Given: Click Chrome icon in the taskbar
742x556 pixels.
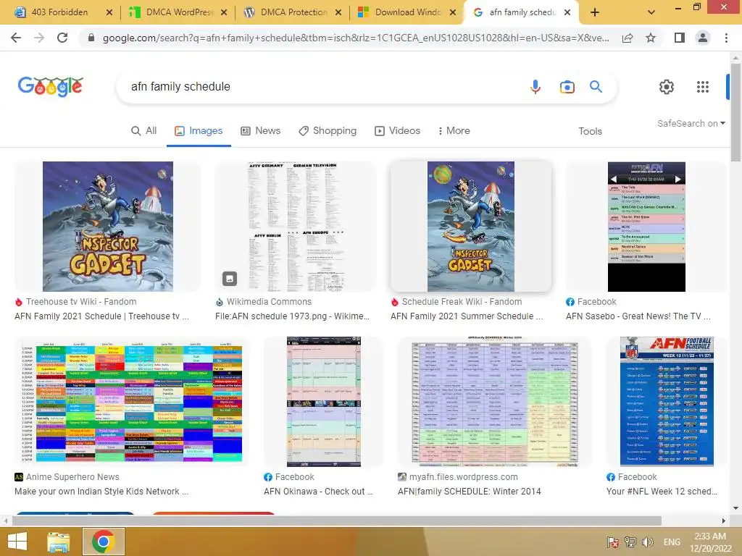Looking at the screenshot, I should (104, 542).
